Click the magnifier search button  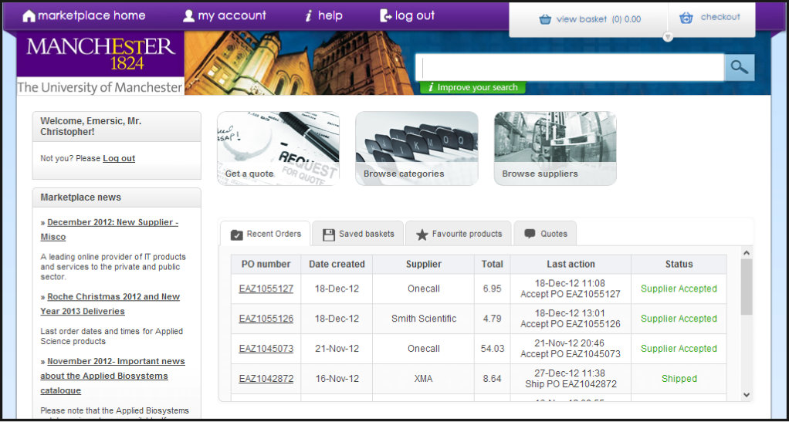tap(739, 67)
